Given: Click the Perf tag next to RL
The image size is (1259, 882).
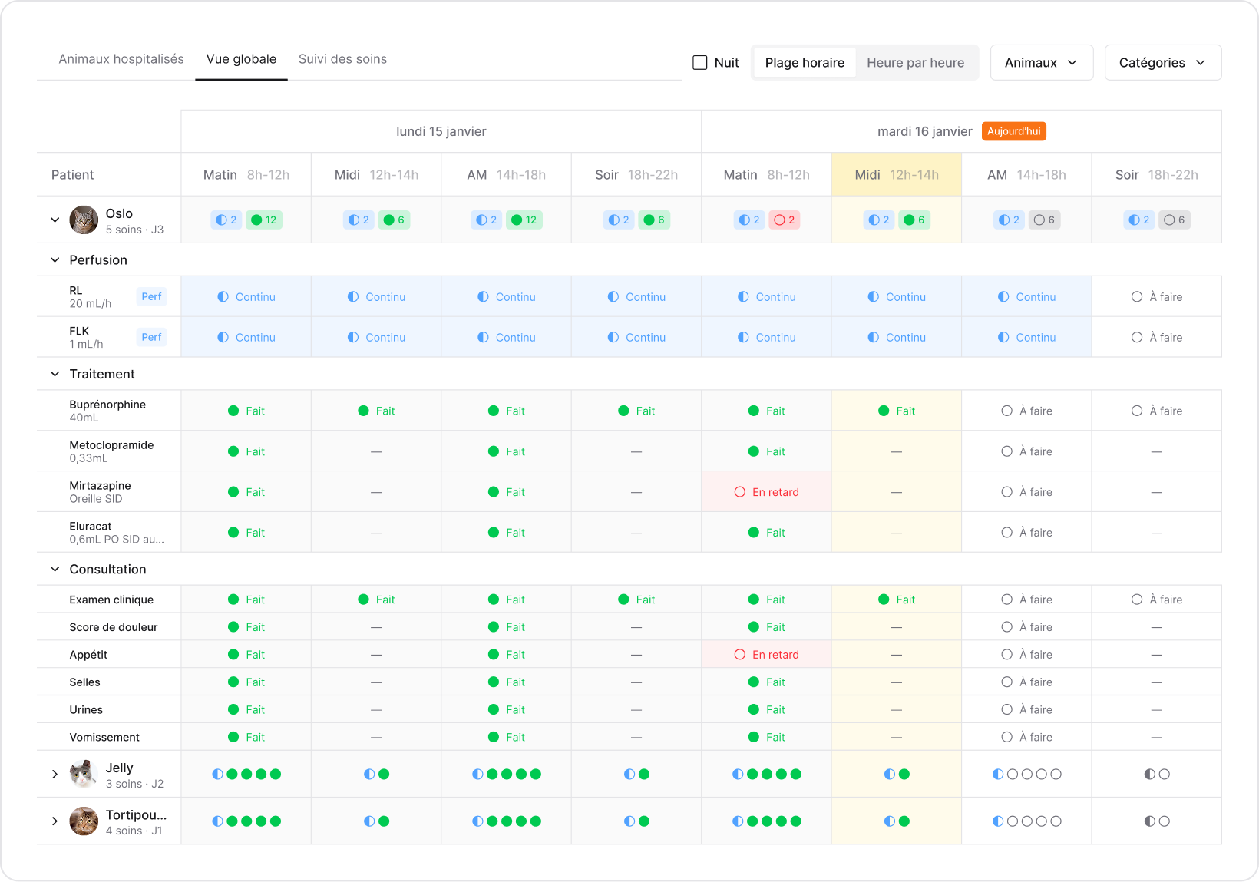Looking at the screenshot, I should pos(151,296).
